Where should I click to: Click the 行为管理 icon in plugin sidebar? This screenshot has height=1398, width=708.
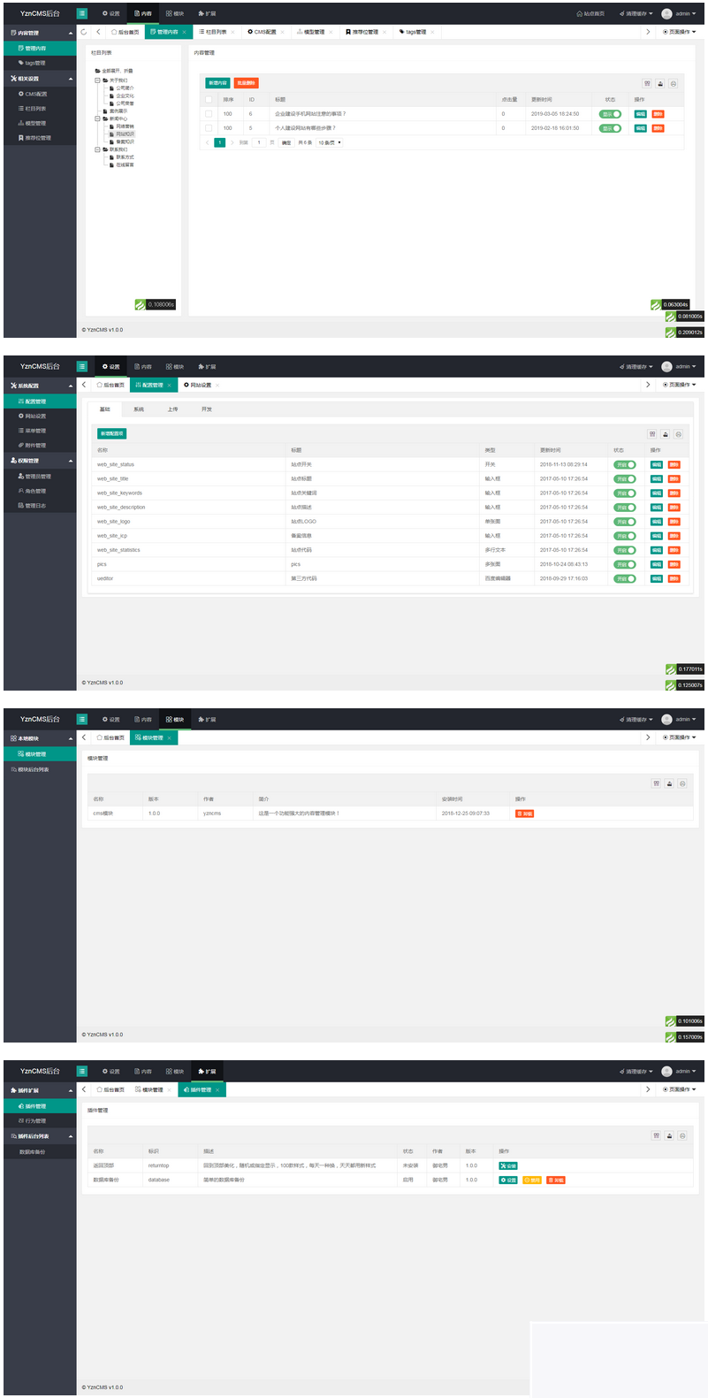click(x=20, y=1121)
